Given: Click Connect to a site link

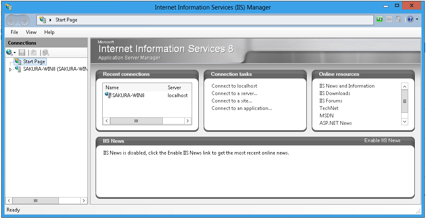Looking at the screenshot, I should click(232, 101).
